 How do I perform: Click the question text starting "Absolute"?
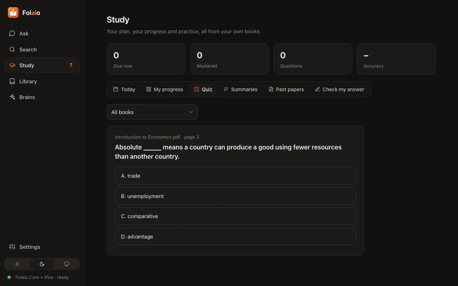click(x=228, y=152)
